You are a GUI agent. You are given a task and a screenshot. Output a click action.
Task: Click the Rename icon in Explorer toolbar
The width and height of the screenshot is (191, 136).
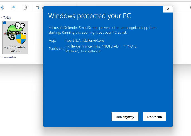(2, 8)
